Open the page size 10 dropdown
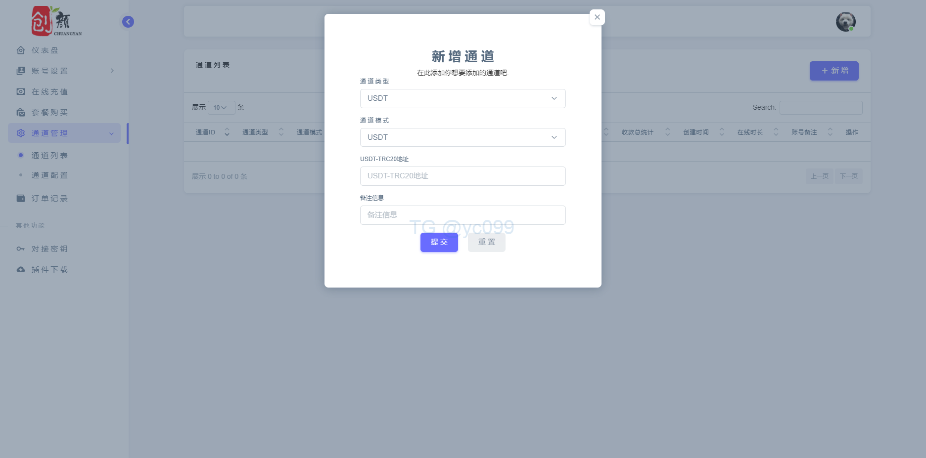Viewport: 926px width, 458px height. [x=221, y=107]
